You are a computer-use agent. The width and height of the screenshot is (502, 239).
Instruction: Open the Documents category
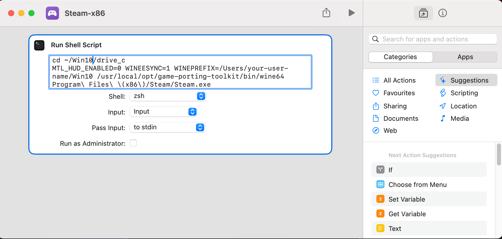click(395, 118)
